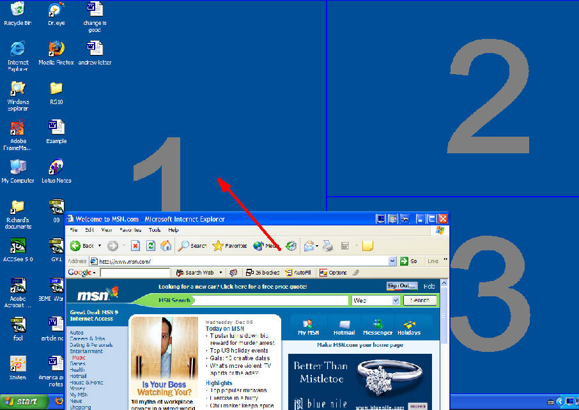Open the View menu

(106, 230)
